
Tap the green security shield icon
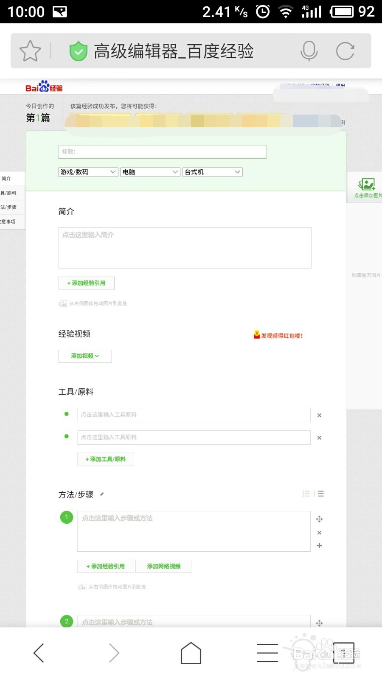78,51
